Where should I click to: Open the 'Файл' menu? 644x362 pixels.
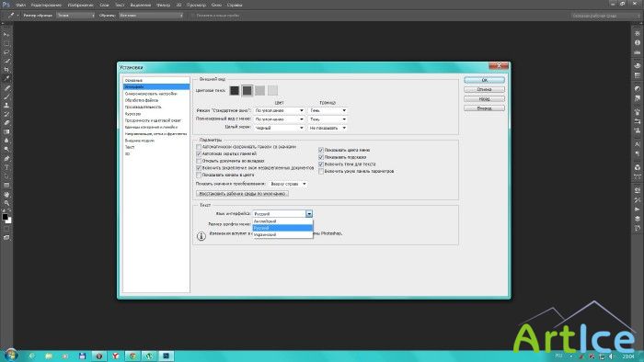[x=20, y=5]
